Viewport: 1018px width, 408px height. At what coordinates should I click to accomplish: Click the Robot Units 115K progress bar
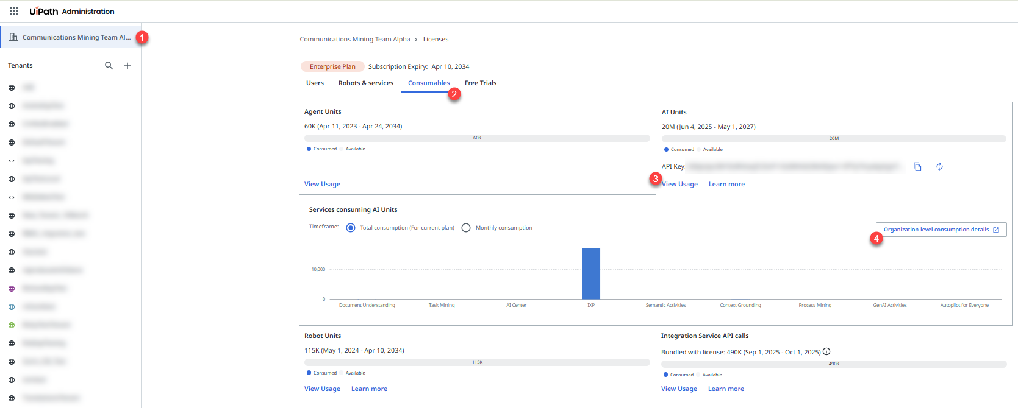477,362
